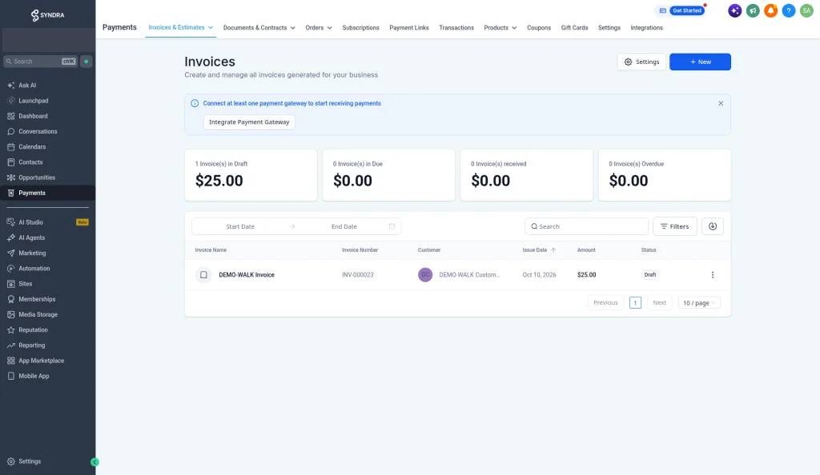Open the help question mark icon

pos(789,10)
